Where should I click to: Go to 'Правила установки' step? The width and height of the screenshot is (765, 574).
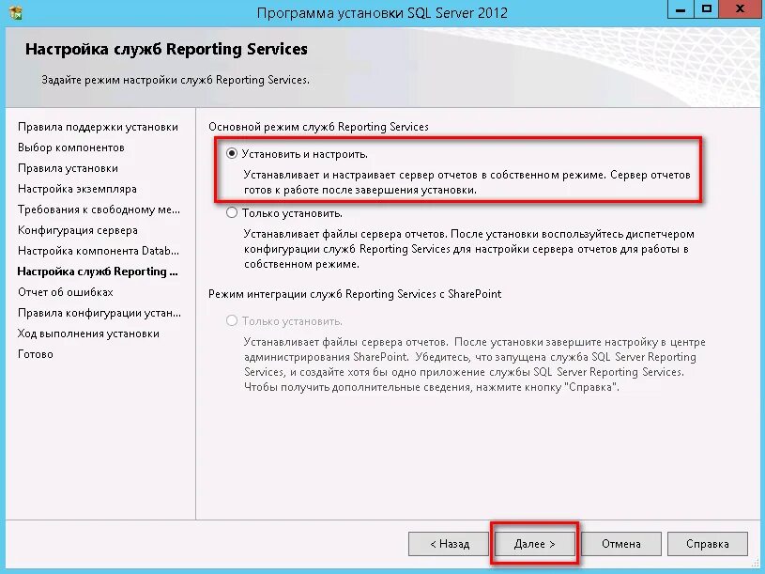(68, 168)
